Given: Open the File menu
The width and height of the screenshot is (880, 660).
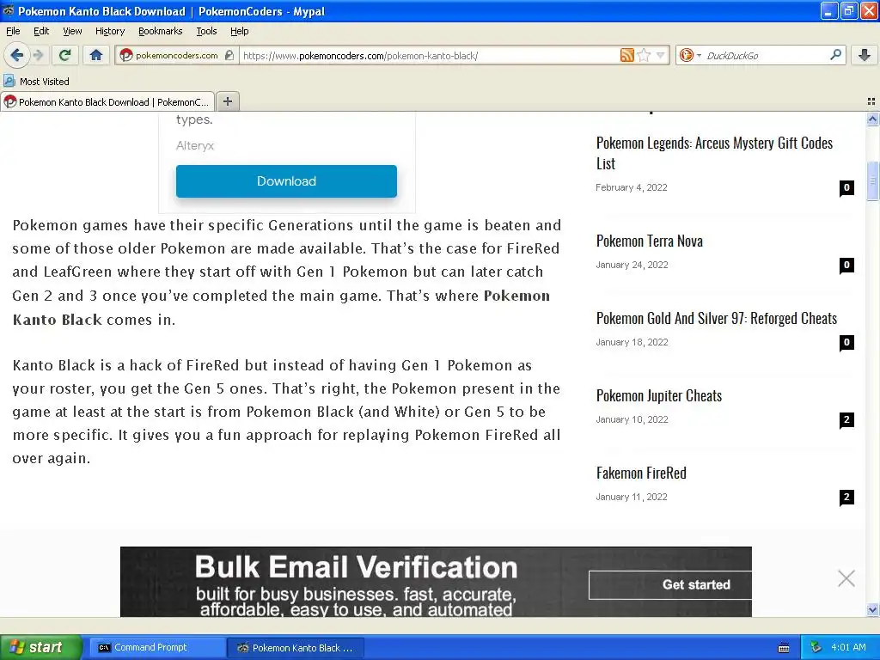Looking at the screenshot, I should pyautogui.click(x=13, y=31).
